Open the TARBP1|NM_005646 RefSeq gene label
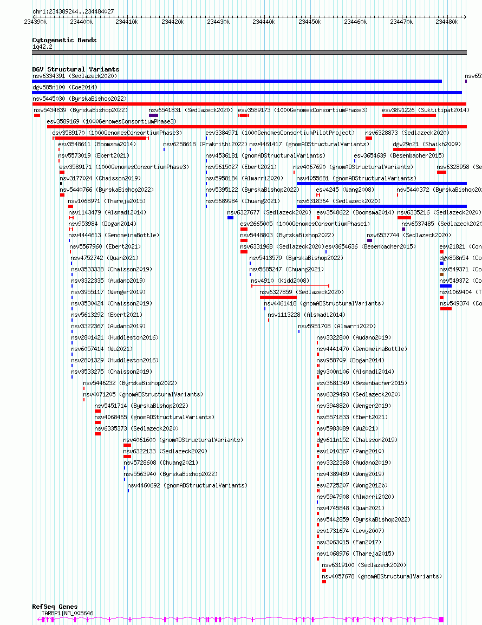This screenshot has width=482, height=625. coord(67,613)
